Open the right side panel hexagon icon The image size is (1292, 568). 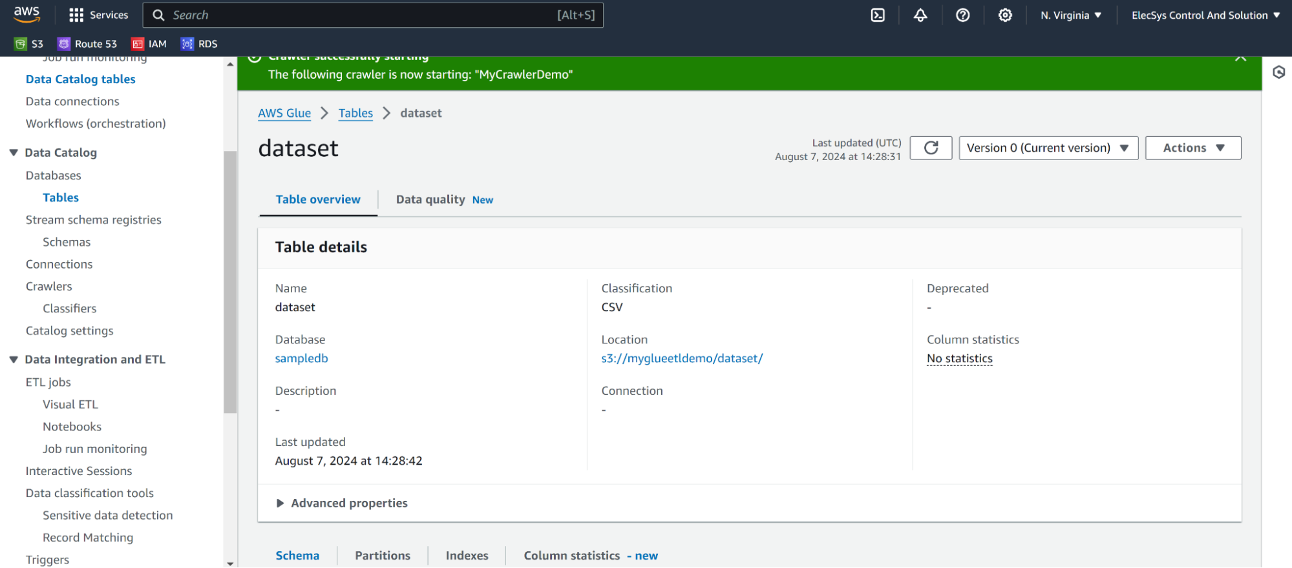coord(1278,72)
